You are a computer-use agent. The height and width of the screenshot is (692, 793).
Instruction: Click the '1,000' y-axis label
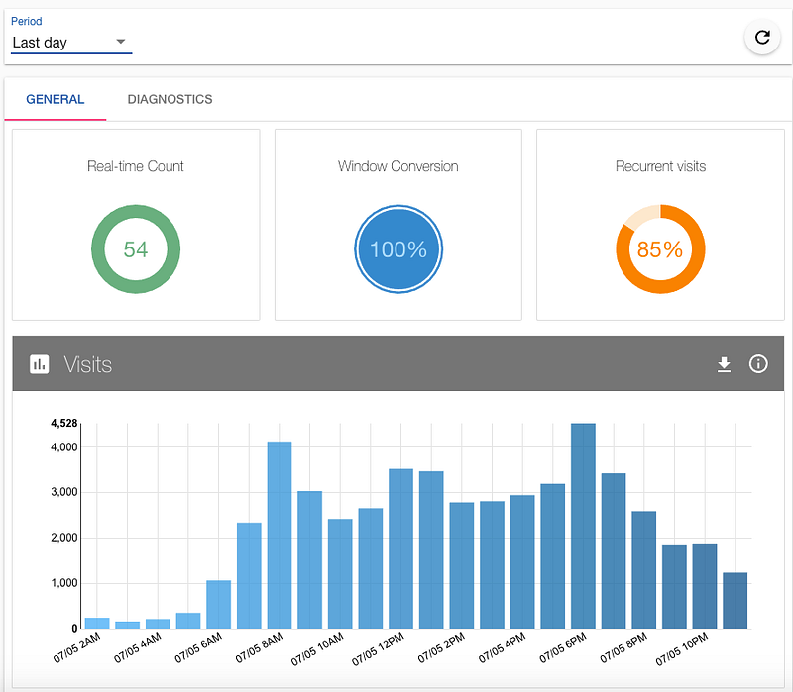point(63,583)
